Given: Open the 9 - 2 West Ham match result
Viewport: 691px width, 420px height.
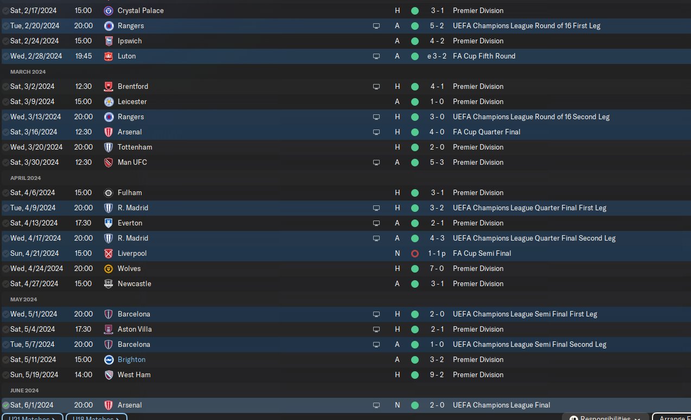Looking at the screenshot, I should [x=438, y=374].
